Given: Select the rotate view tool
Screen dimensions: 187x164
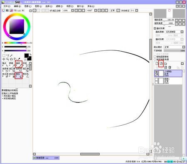Looking at the screenshot, I should coord(11,59).
